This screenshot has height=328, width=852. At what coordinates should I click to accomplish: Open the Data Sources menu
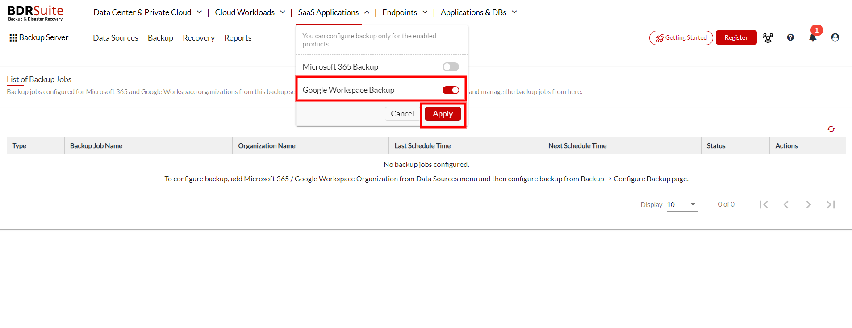point(116,38)
